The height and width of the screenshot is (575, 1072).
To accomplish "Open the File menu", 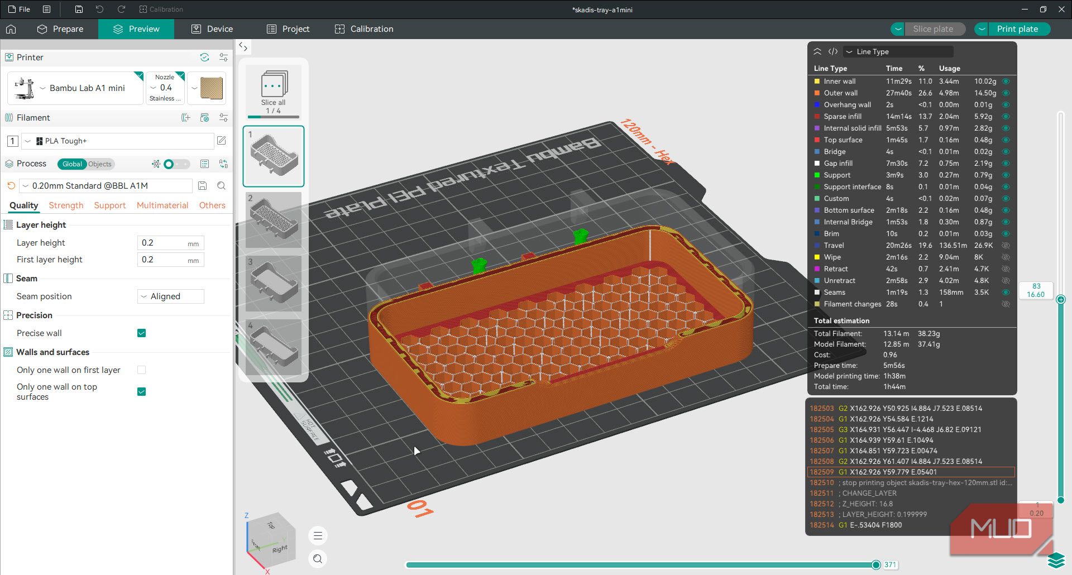I will pos(19,9).
